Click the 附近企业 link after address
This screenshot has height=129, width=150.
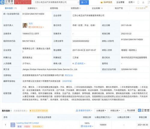(x=69, y=75)
